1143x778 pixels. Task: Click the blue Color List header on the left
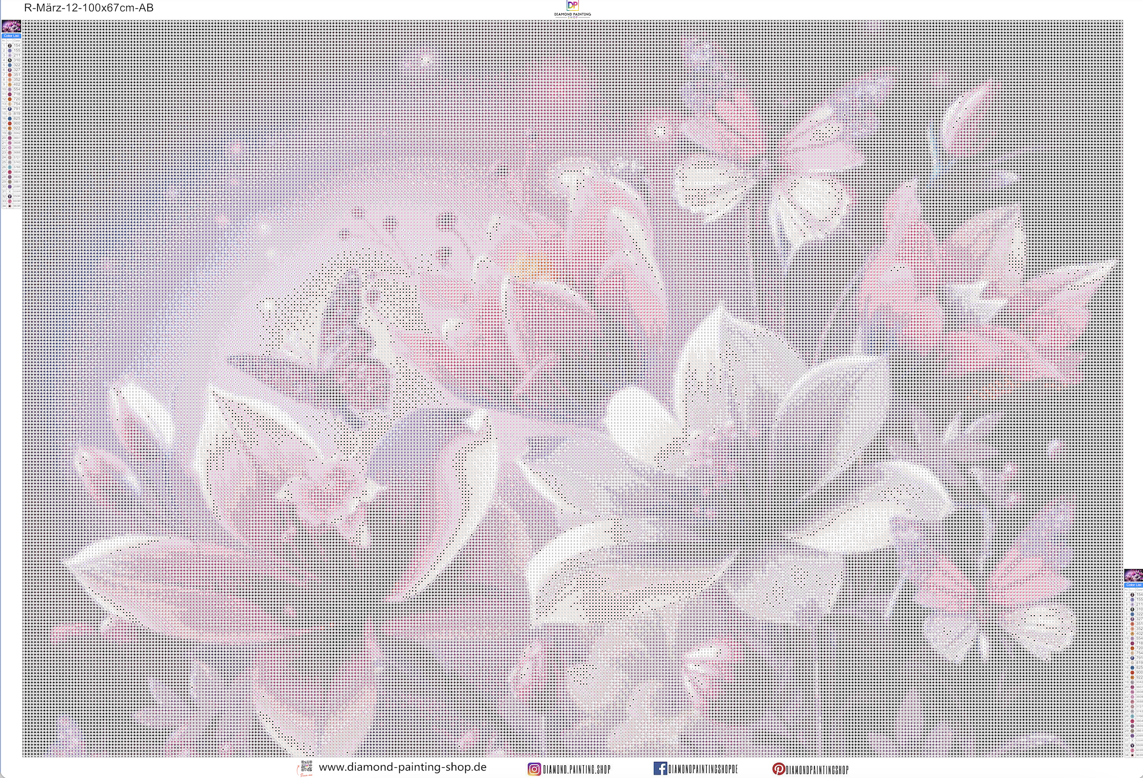coord(11,36)
